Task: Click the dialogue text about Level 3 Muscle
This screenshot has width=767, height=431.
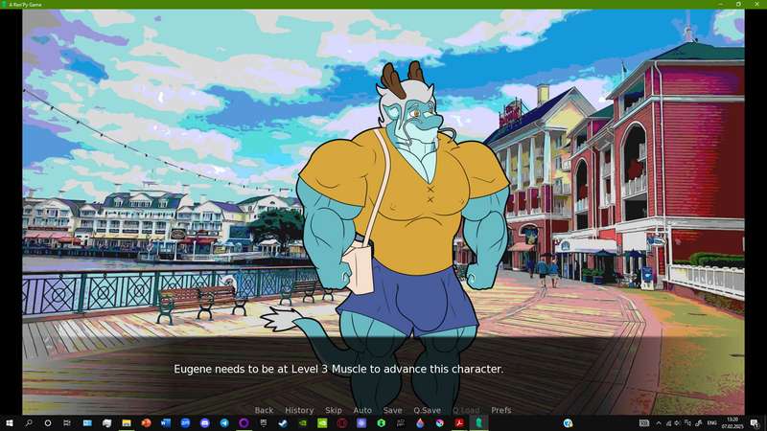Action: [338, 369]
